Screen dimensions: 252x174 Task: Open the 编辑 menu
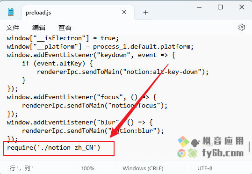tap(39, 28)
